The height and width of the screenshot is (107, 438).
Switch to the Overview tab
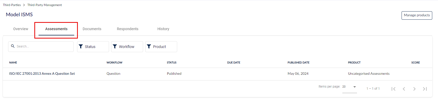click(21, 29)
